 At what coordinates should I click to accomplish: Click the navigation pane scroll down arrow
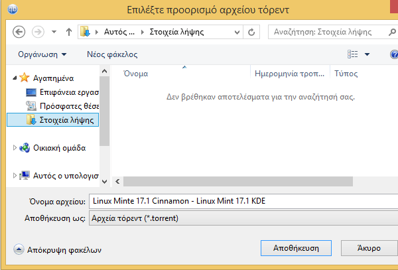tap(104, 182)
